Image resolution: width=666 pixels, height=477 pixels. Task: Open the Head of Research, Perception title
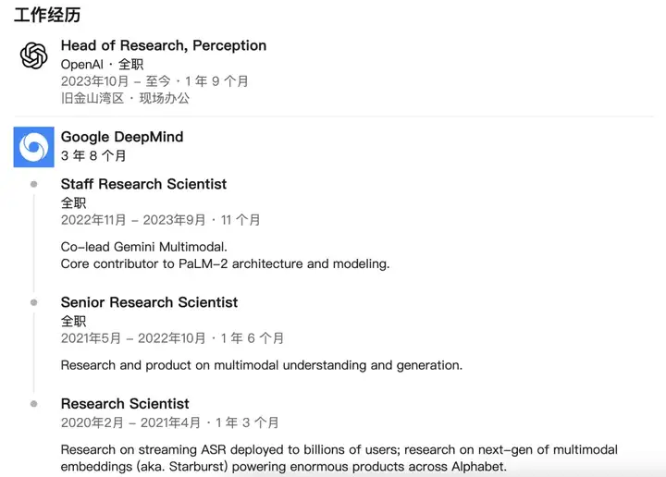164,45
